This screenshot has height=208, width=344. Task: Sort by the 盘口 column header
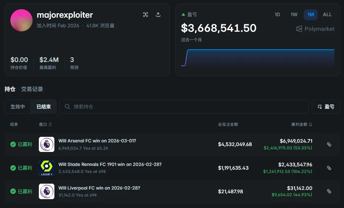[x=45, y=125]
